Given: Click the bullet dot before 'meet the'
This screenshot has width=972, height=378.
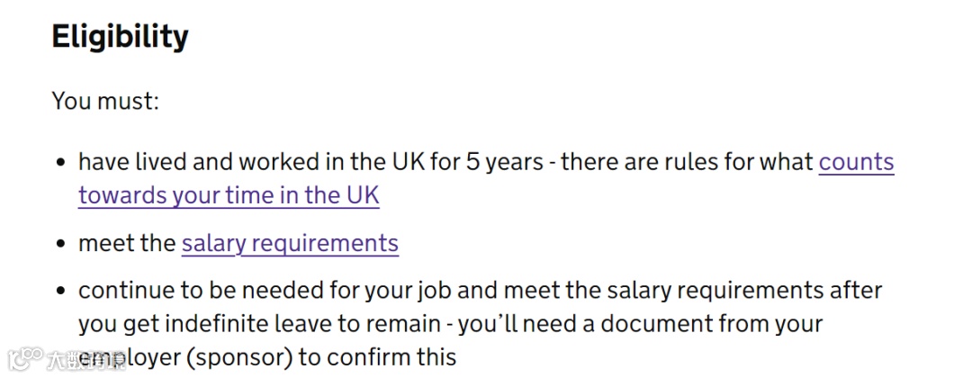Looking at the screenshot, I should pos(61,244).
